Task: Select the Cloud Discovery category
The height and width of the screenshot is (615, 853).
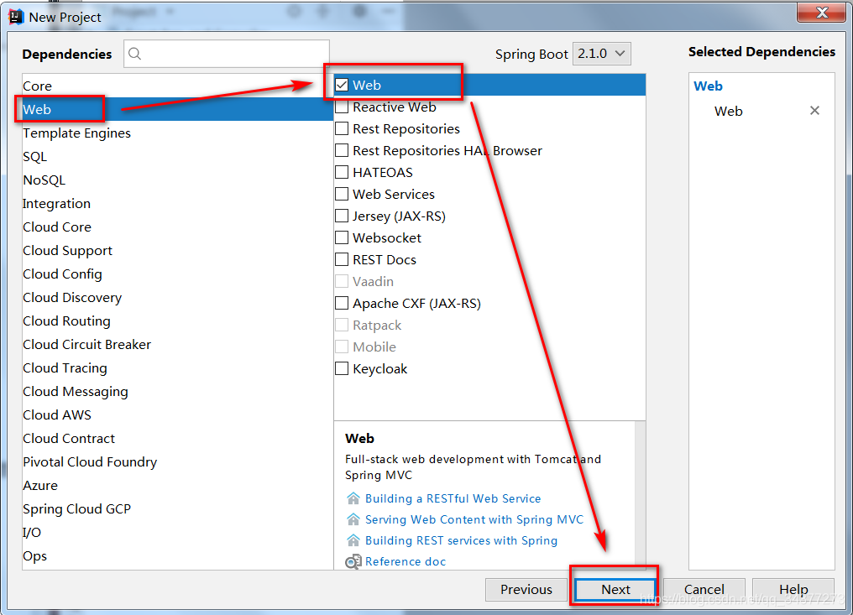Action: click(x=177, y=298)
